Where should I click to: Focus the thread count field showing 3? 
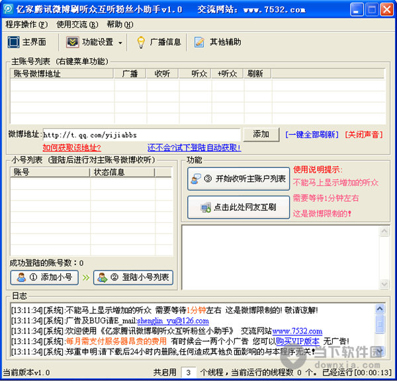pyautogui.click(x=189, y=372)
